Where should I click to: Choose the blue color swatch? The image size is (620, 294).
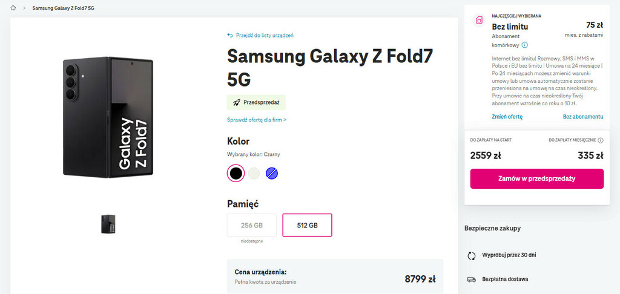tap(272, 174)
